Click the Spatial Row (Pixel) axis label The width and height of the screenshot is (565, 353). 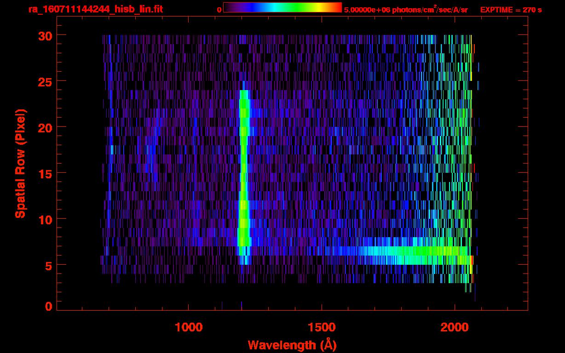point(20,163)
